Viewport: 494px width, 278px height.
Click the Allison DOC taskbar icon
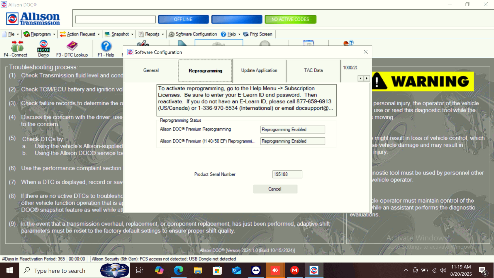[x=314, y=271]
